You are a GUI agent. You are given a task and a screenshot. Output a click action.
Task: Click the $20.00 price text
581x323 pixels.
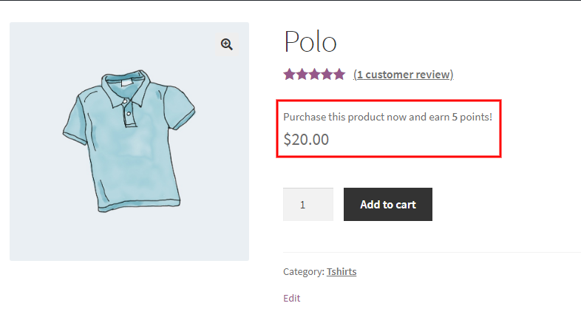coord(306,139)
